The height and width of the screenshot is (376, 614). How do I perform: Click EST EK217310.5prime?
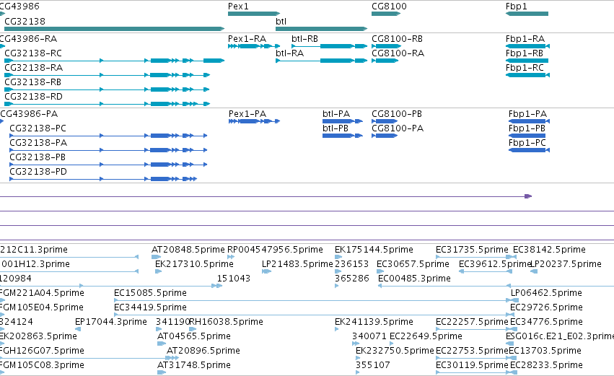(194, 264)
